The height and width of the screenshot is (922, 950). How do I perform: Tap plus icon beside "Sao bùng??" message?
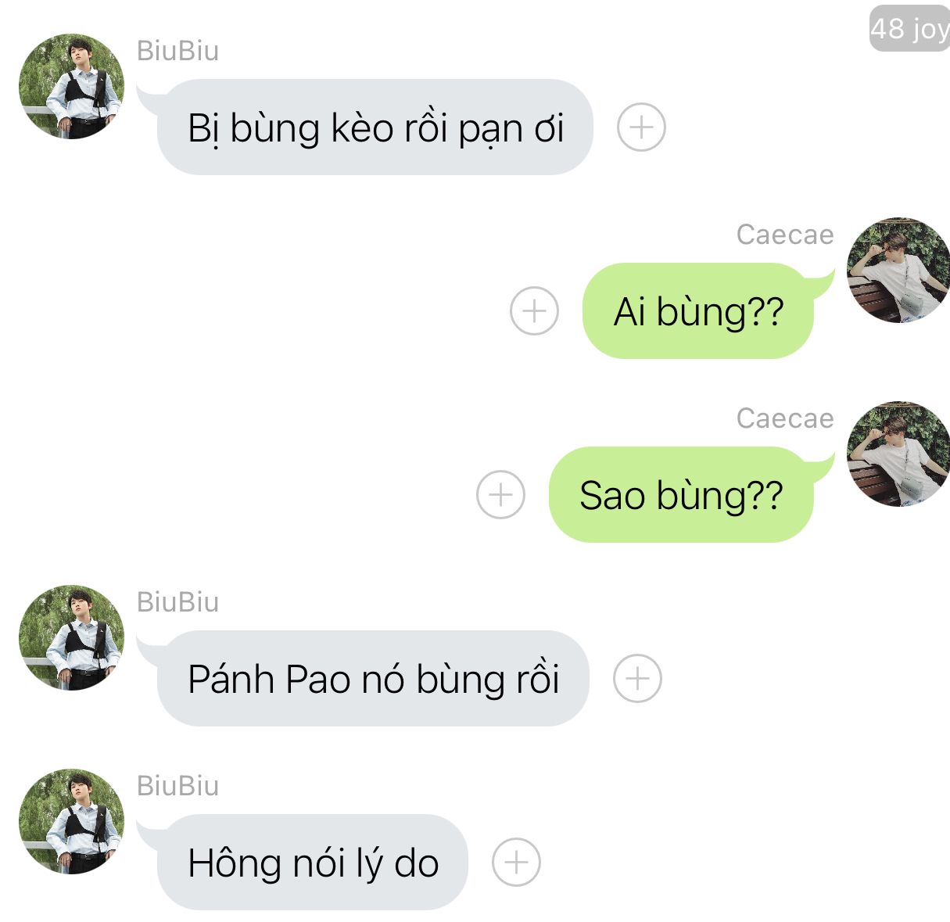500,494
